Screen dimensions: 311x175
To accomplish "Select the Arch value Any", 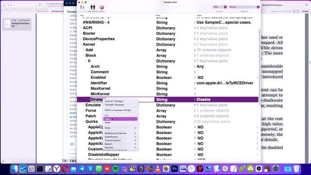I will coord(200,67).
